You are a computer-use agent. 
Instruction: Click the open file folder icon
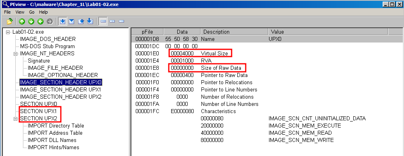click(x=10, y=22)
